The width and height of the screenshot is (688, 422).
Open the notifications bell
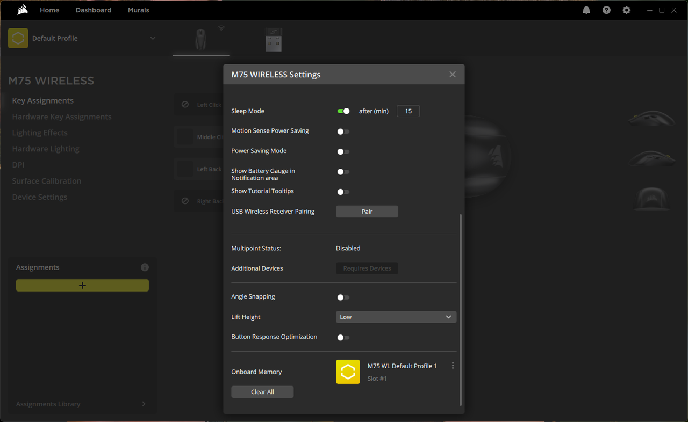coord(586,10)
